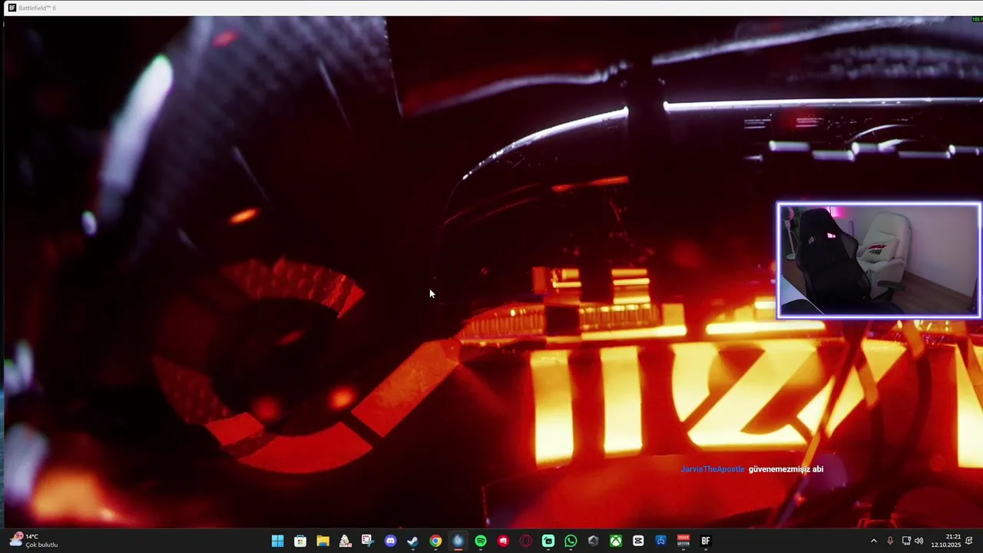Click the chat message 'güvenemezmişiz abi'
The height and width of the screenshot is (553, 983).
point(786,469)
